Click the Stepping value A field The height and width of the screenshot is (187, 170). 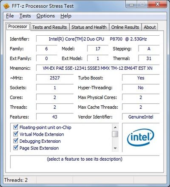(x=149, y=49)
